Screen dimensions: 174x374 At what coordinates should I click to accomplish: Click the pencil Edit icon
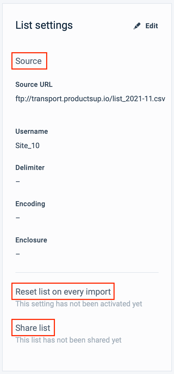[137, 26]
